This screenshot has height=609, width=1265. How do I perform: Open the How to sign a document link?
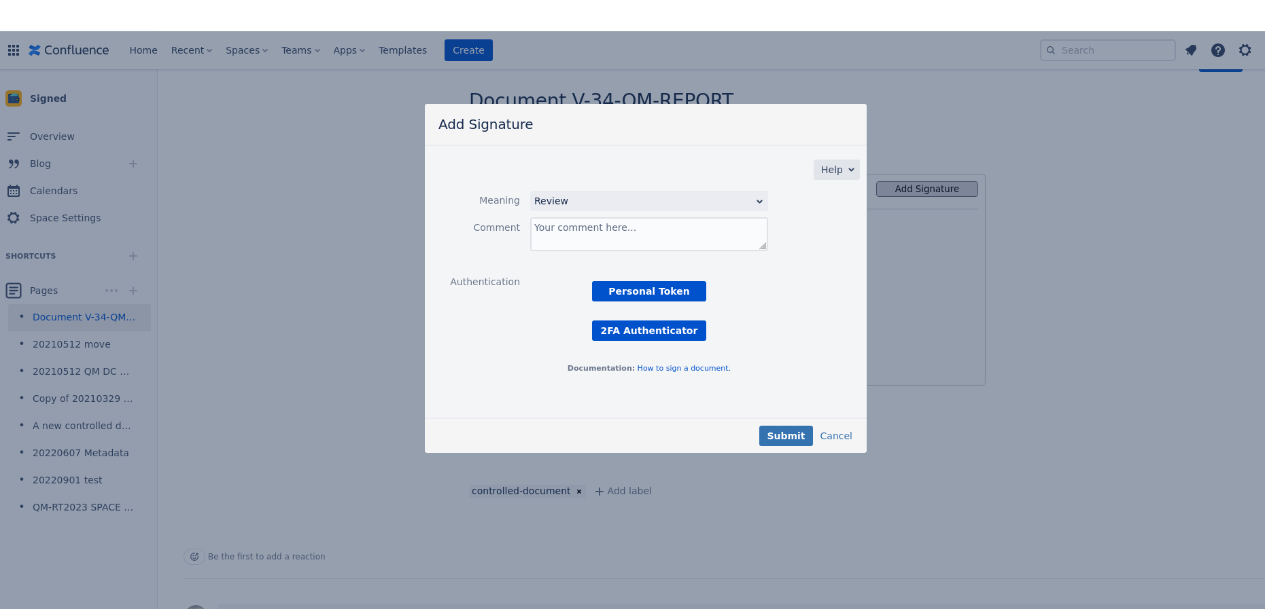(x=684, y=368)
